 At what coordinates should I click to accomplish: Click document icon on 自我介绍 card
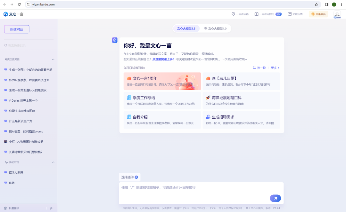tap(129, 117)
